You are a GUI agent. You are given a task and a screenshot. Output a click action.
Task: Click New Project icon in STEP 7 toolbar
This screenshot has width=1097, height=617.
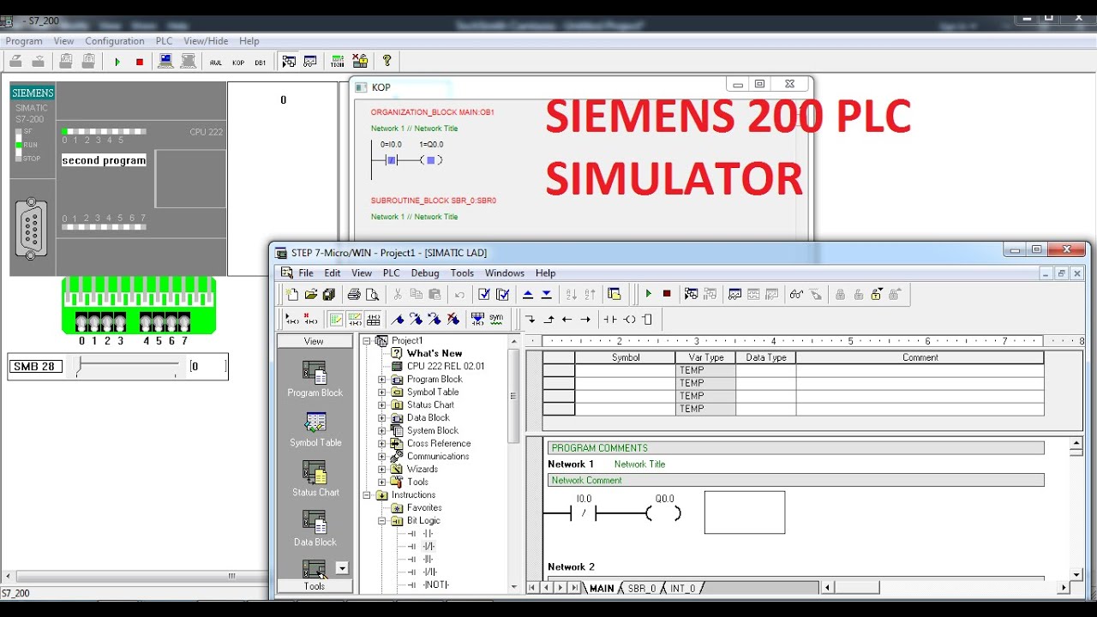pyautogui.click(x=292, y=295)
